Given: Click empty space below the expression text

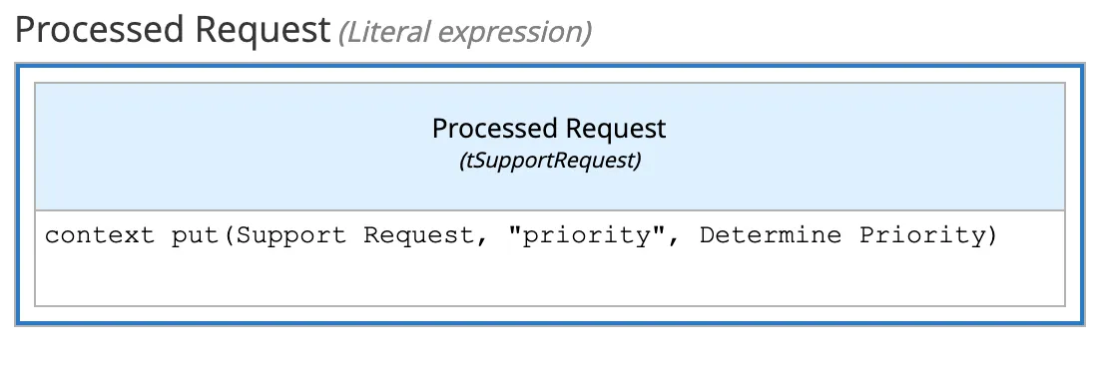Looking at the screenshot, I should click(549, 279).
